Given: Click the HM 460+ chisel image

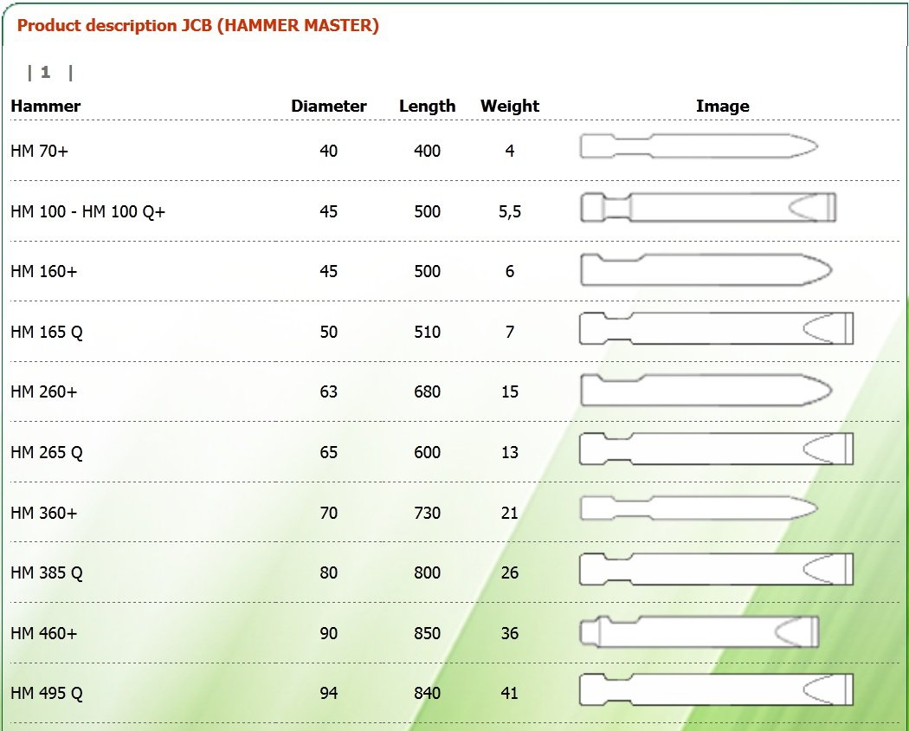Looking at the screenshot, I should point(699,631).
